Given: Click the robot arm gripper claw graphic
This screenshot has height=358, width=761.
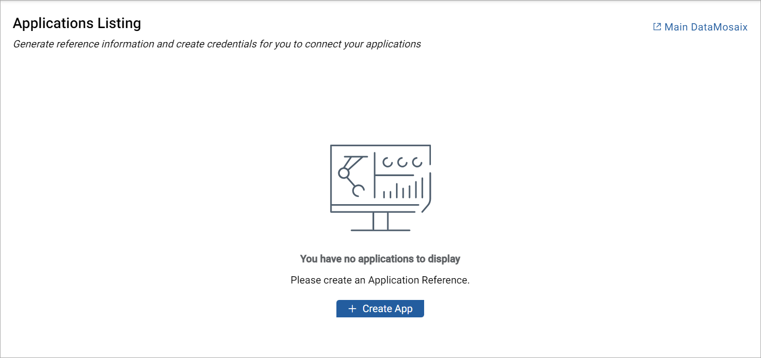Looking at the screenshot, I should pyautogui.click(x=359, y=191).
